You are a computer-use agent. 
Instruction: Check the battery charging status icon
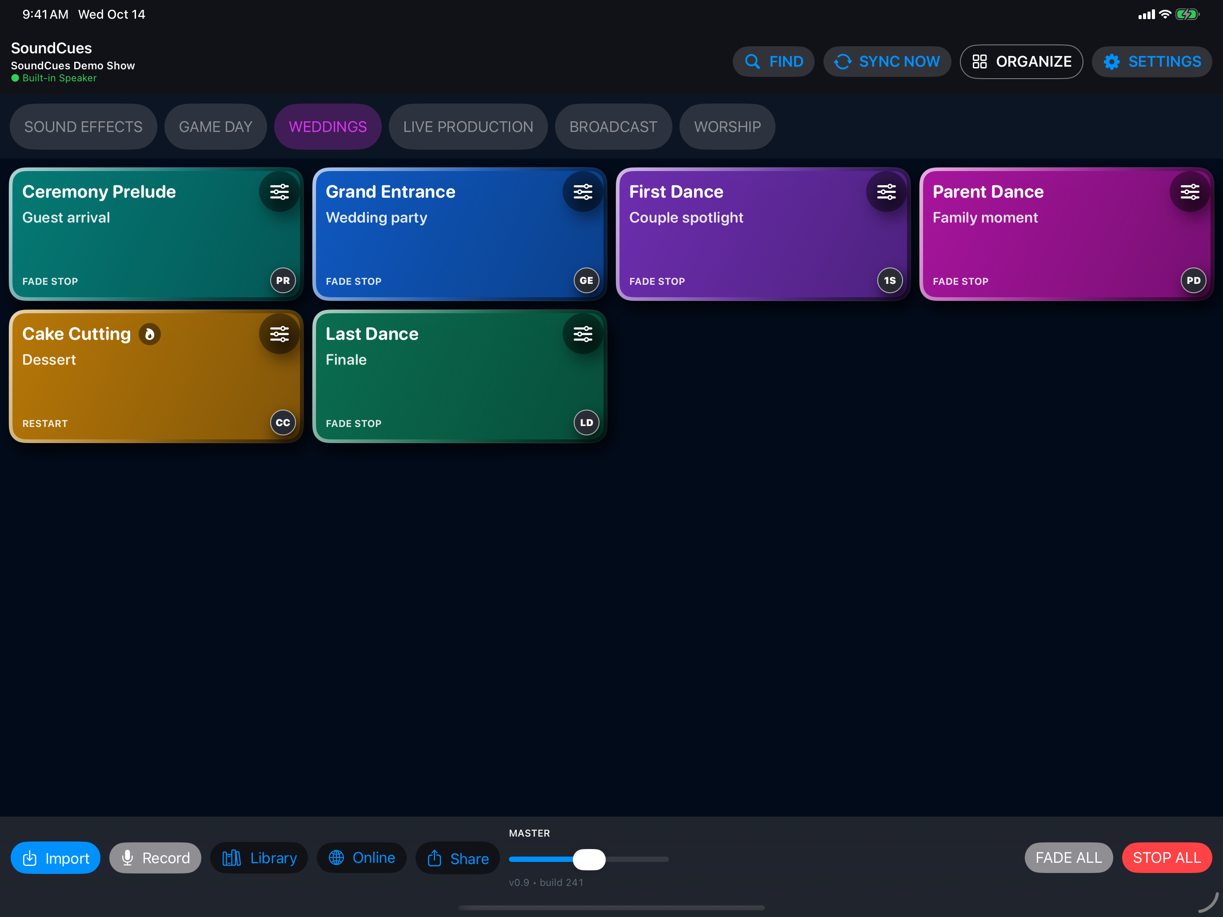[1187, 14]
